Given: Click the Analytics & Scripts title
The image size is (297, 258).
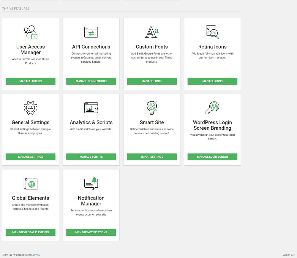Looking at the screenshot, I should coord(91,123).
